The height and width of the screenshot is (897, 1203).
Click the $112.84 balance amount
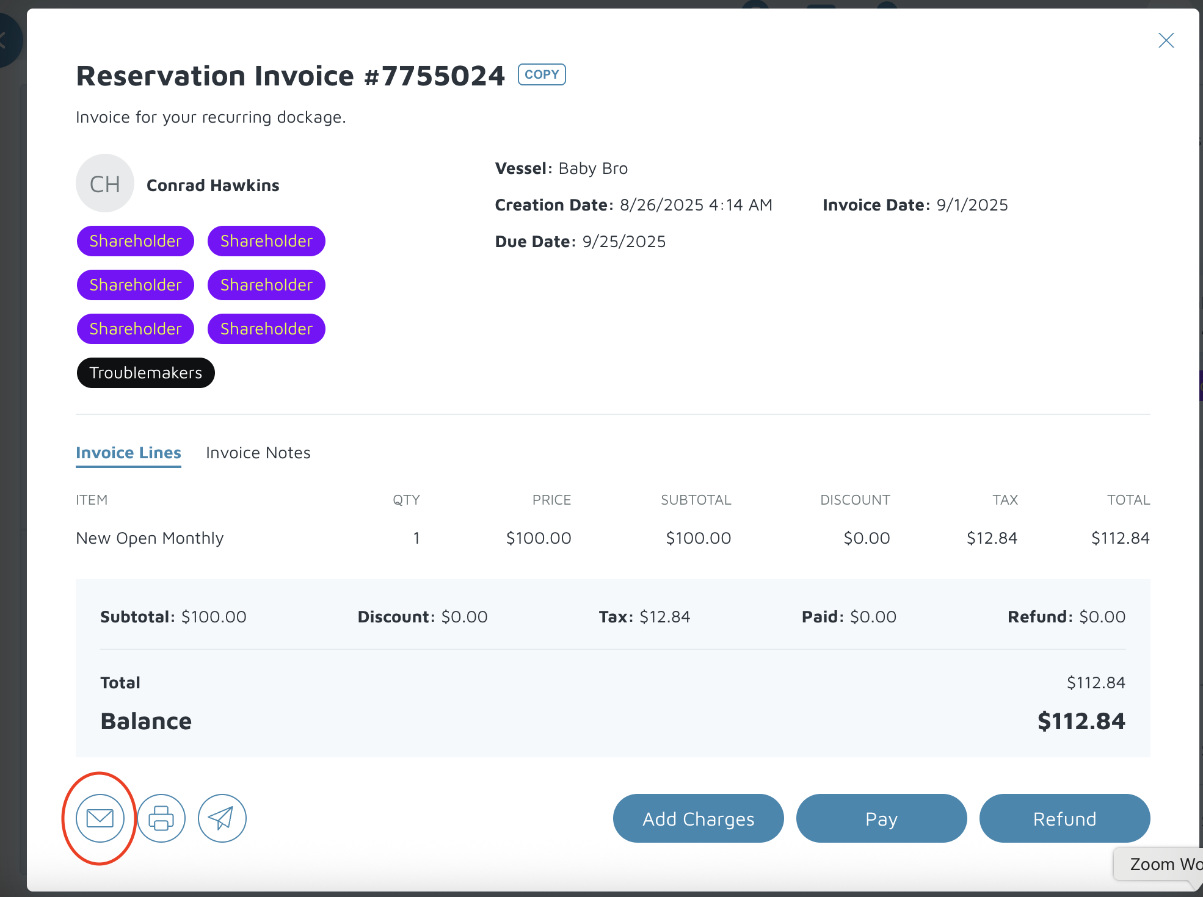pyautogui.click(x=1081, y=721)
